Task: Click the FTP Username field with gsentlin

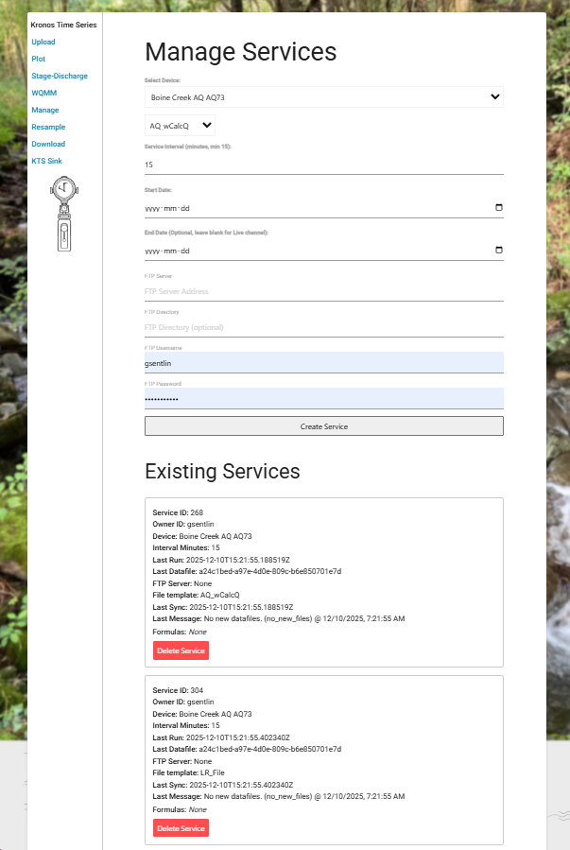Action: pos(323,363)
